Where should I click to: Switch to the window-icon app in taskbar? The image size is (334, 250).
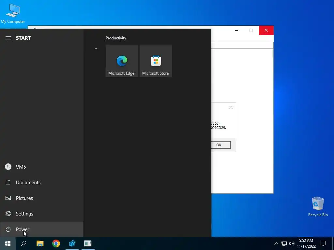coord(88,243)
